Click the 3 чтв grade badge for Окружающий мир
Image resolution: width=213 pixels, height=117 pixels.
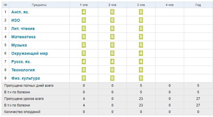click(x=141, y=53)
